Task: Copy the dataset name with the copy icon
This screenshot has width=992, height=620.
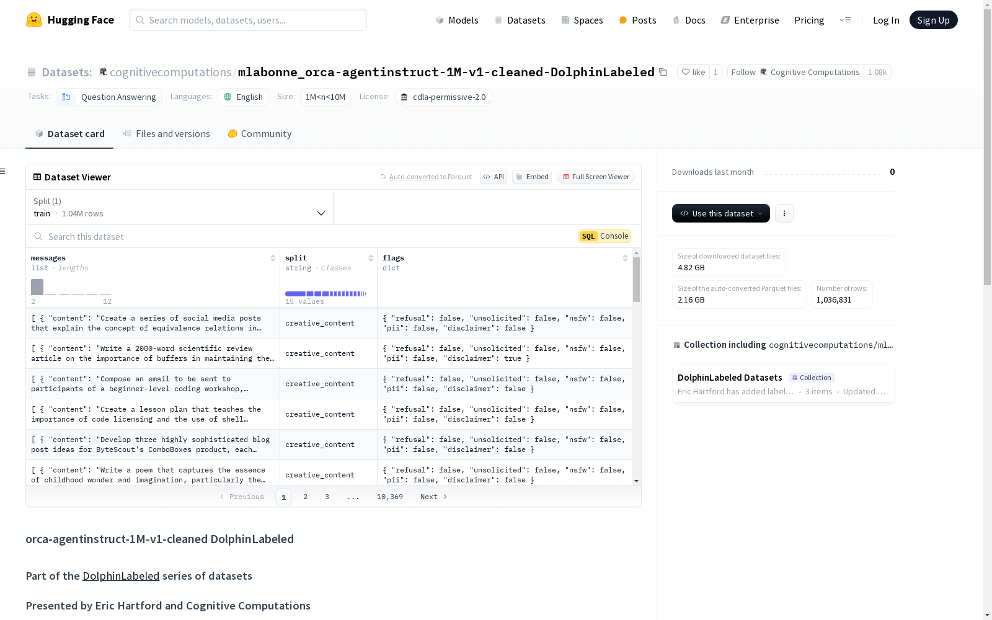Action: tap(663, 72)
